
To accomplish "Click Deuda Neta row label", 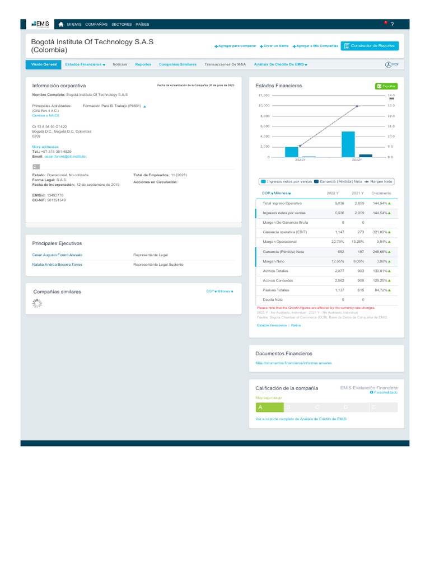I will coord(273,300).
